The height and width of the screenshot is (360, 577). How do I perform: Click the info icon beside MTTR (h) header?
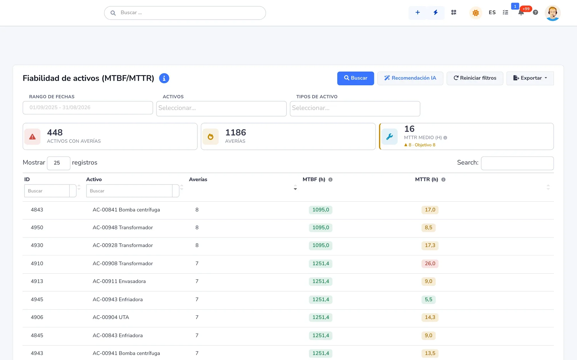443,180
